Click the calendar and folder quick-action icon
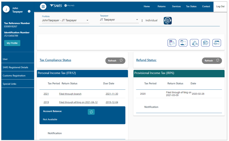Viewport: 229px width, 141px height. [183, 43]
